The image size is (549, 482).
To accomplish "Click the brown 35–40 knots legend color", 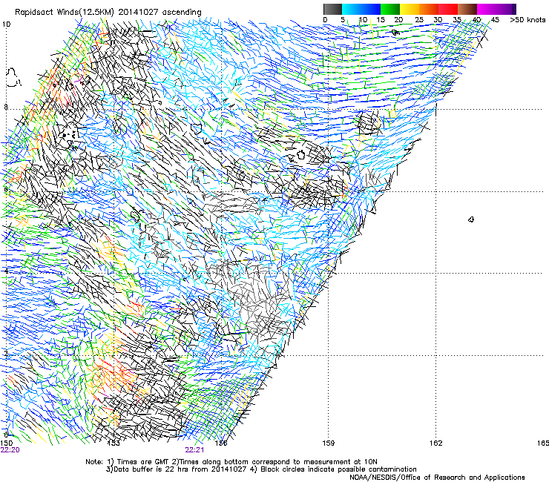I will [467, 9].
